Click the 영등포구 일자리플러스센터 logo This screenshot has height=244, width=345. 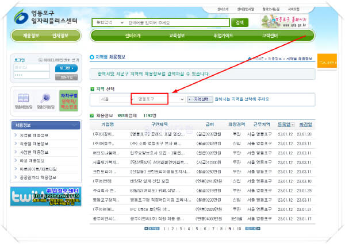click(46, 17)
